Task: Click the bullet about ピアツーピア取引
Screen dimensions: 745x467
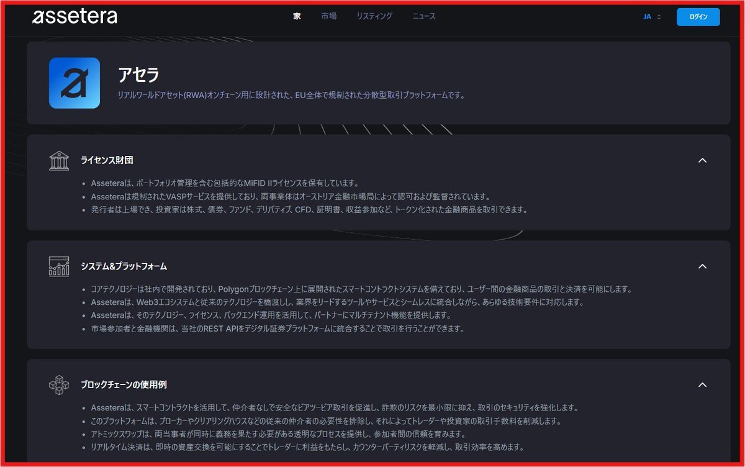Action: click(335, 408)
